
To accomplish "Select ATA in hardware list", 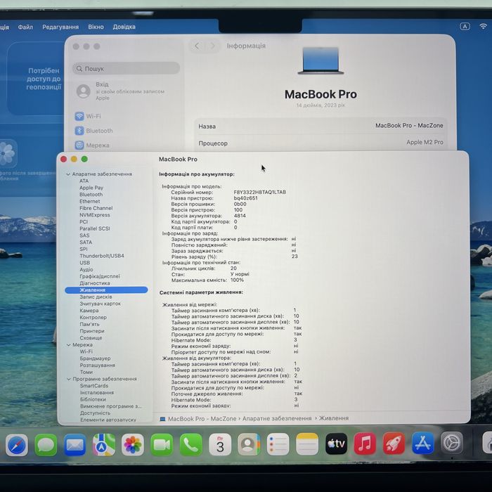I will (x=84, y=181).
